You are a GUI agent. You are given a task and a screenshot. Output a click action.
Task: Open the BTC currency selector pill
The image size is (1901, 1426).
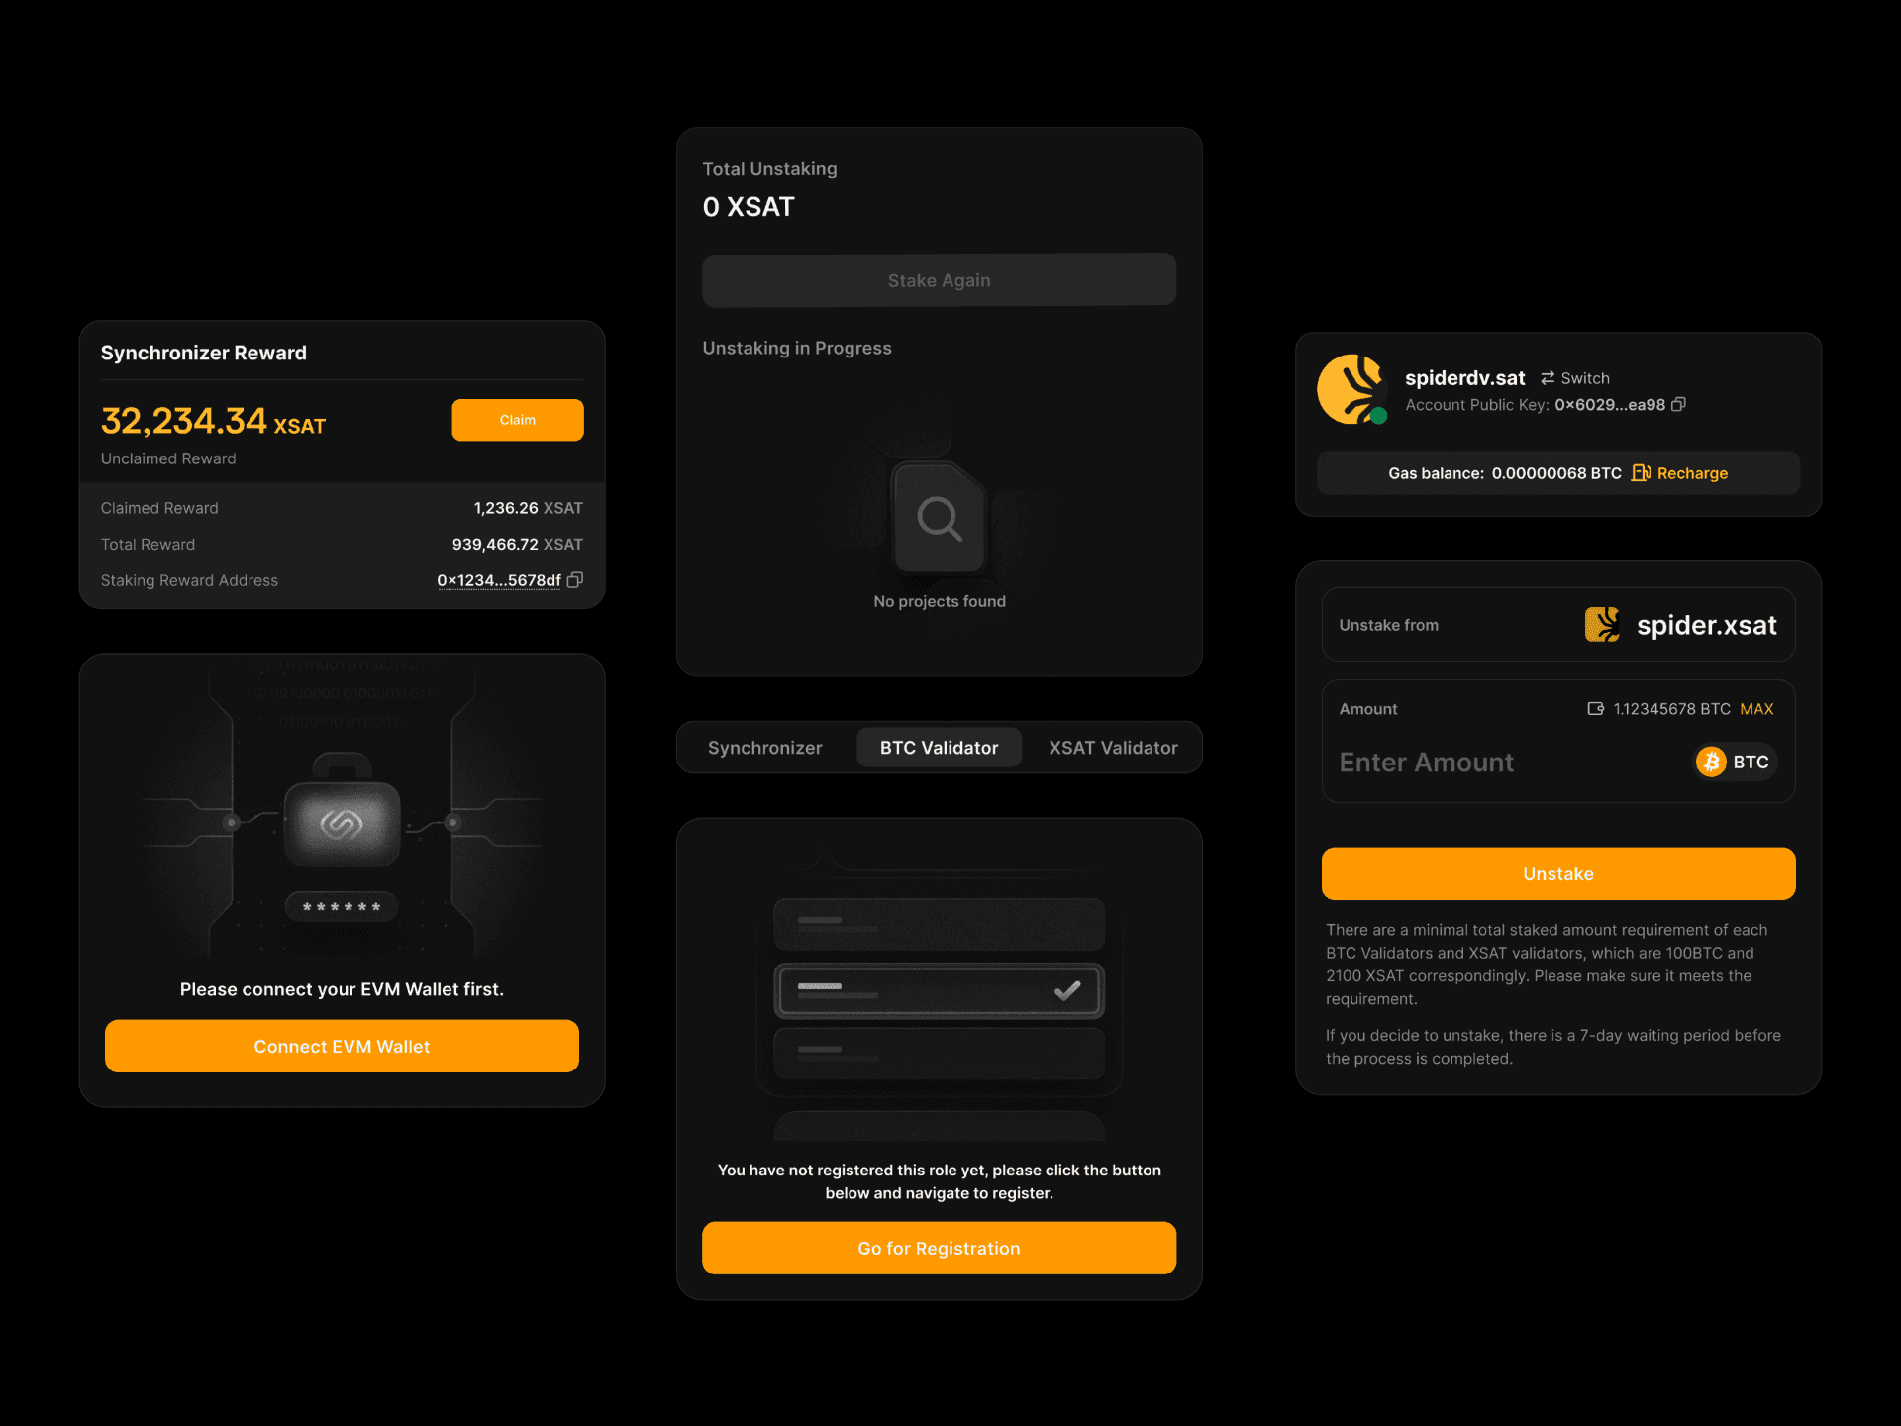pos(1735,762)
